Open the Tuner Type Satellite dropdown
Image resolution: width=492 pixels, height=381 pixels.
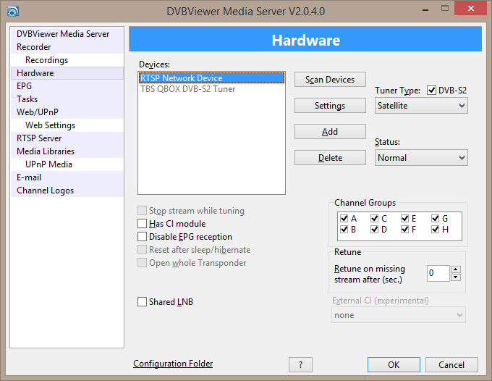tap(421, 106)
